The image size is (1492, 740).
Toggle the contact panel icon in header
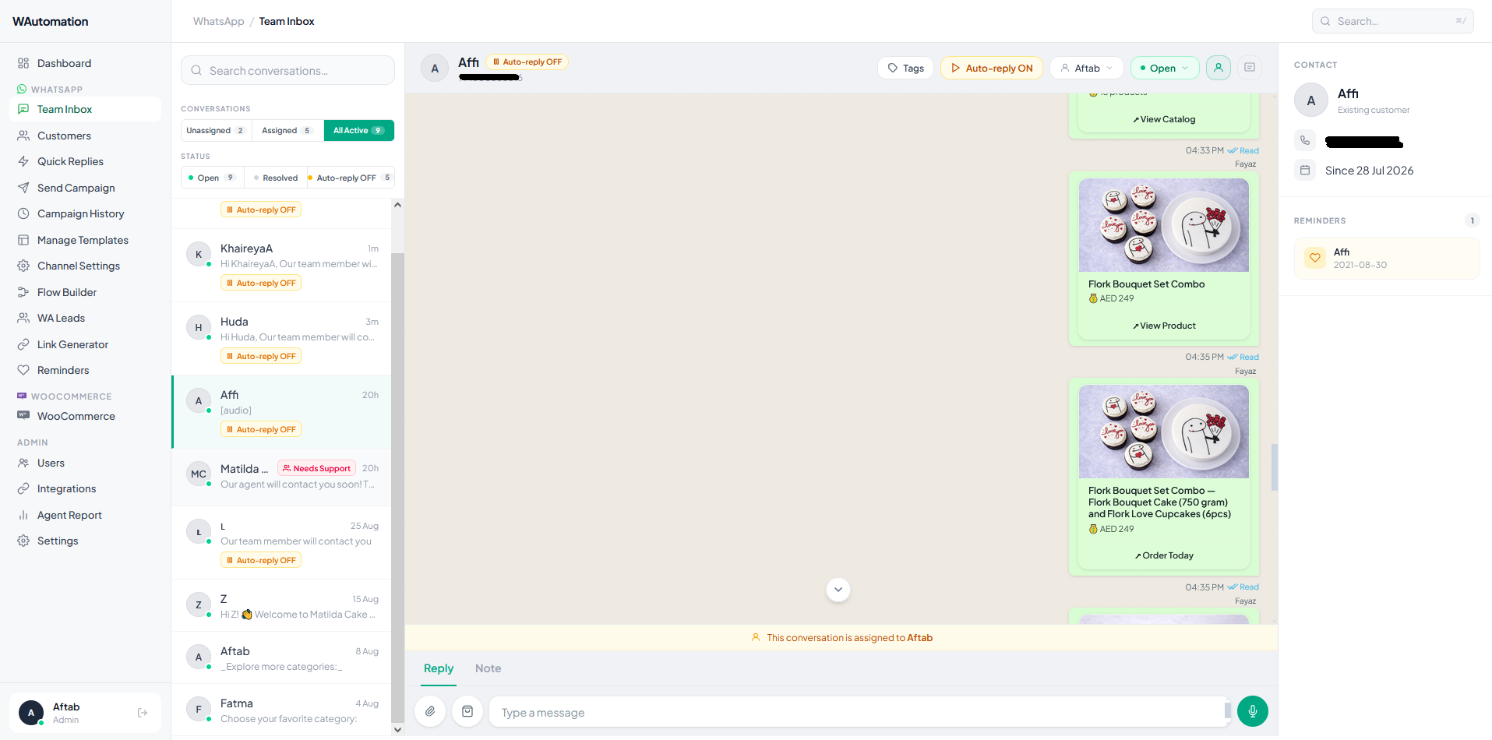(x=1250, y=68)
